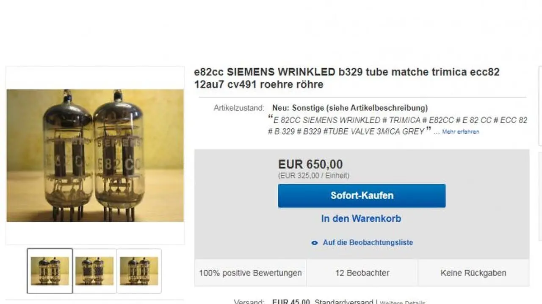Click the Keine Rückgaben info box
542x304 pixels.
pos(473,273)
